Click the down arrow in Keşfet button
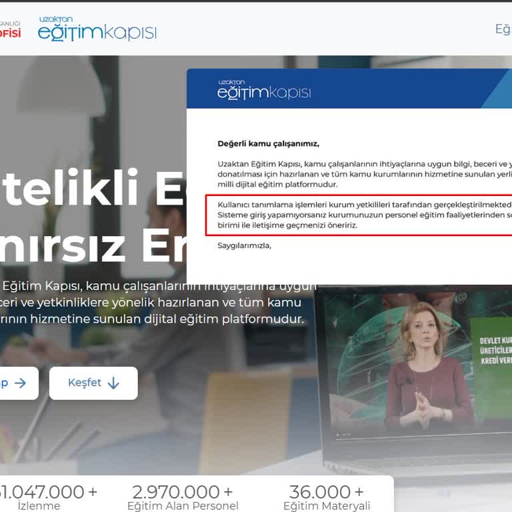This screenshot has height=512, width=512. click(113, 383)
